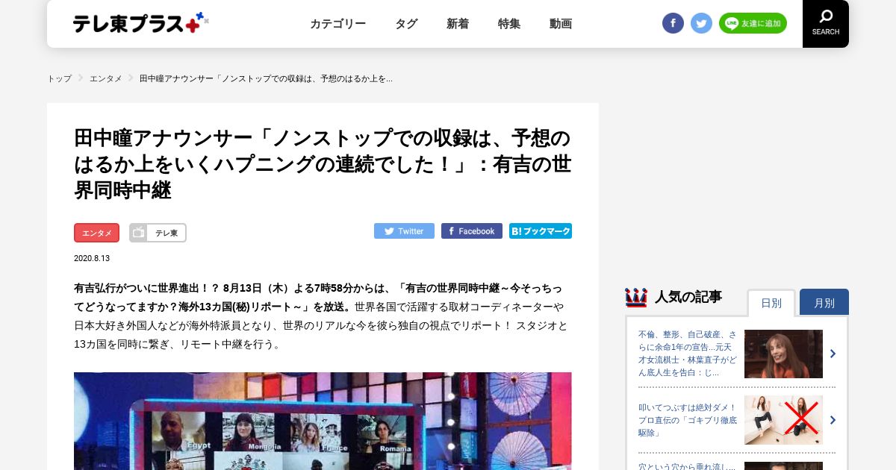Screen dimensions: 896x470
Task: Share article via Twitter button
Action: coord(404,231)
